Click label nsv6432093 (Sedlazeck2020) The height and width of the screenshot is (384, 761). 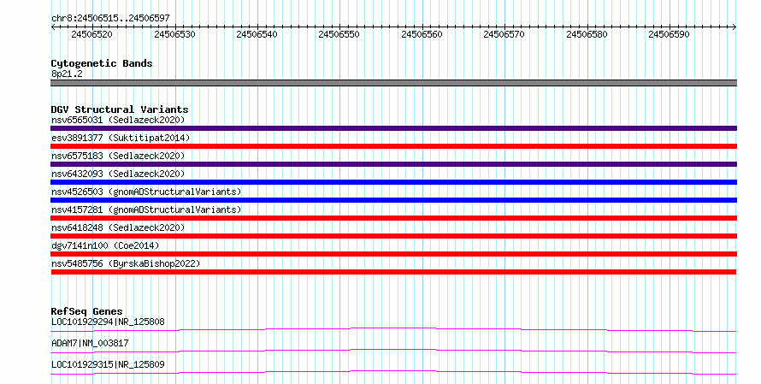(x=118, y=174)
